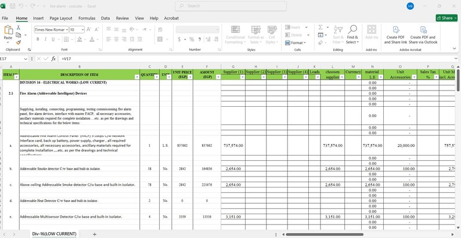The width and height of the screenshot is (461, 238).
Task: Click Merge and Center icon
Action: click(160, 39)
